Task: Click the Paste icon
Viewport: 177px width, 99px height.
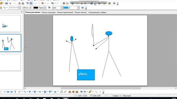Action: click(x=43, y=3)
